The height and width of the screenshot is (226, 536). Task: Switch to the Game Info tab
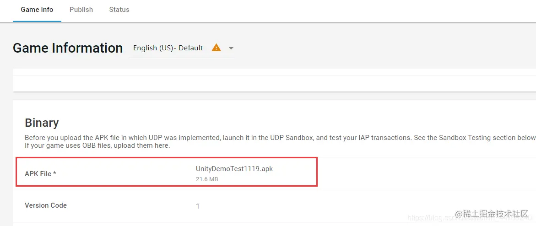click(37, 10)
